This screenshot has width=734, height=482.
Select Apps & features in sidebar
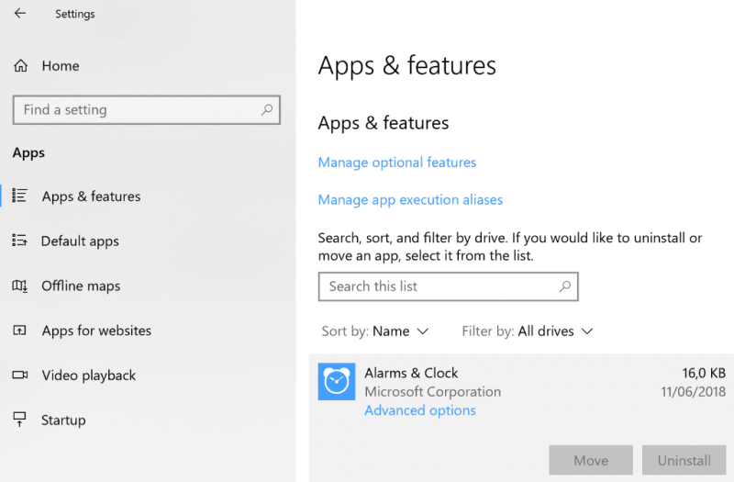pyautogui.click(x=91, y=196)
